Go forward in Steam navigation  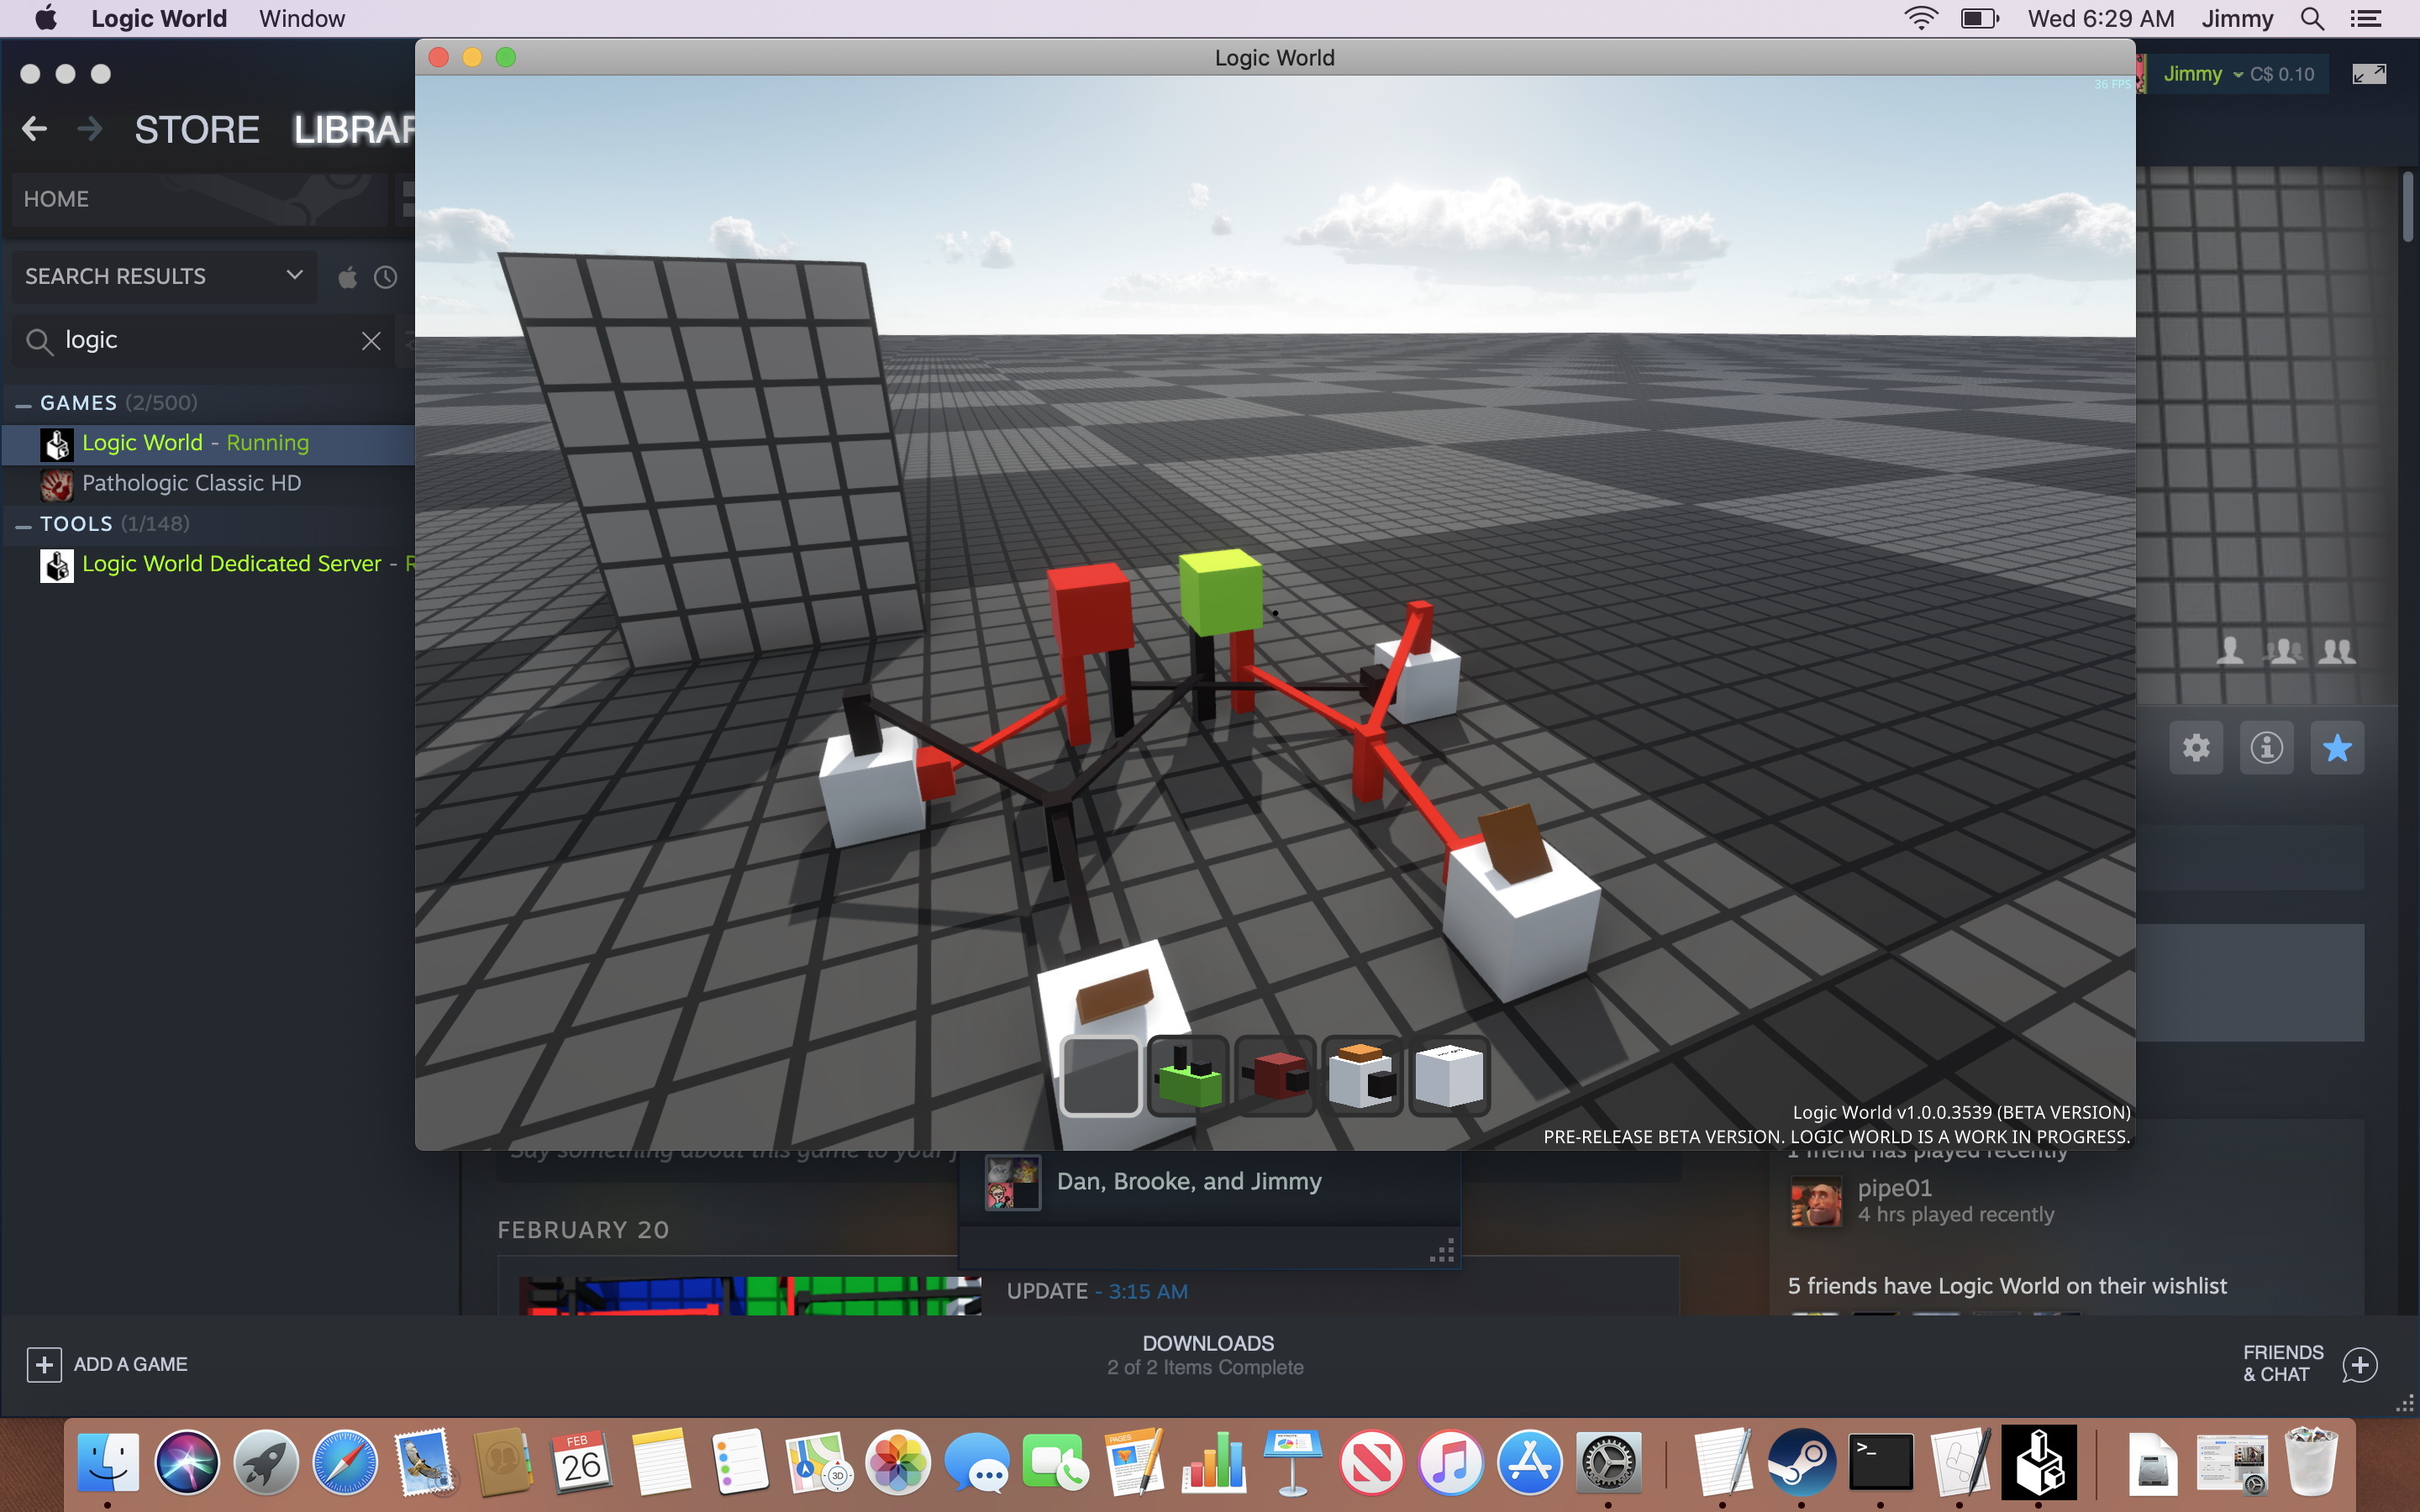(90, 129)
